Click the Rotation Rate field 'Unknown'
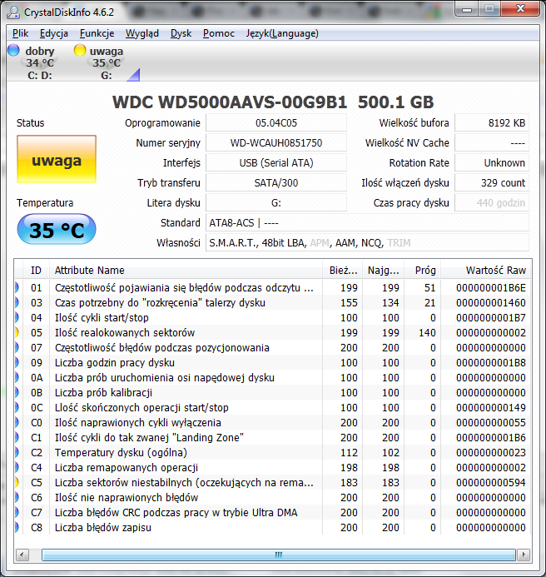Screen dimensions: 546x577 click(x=492, y=162)
